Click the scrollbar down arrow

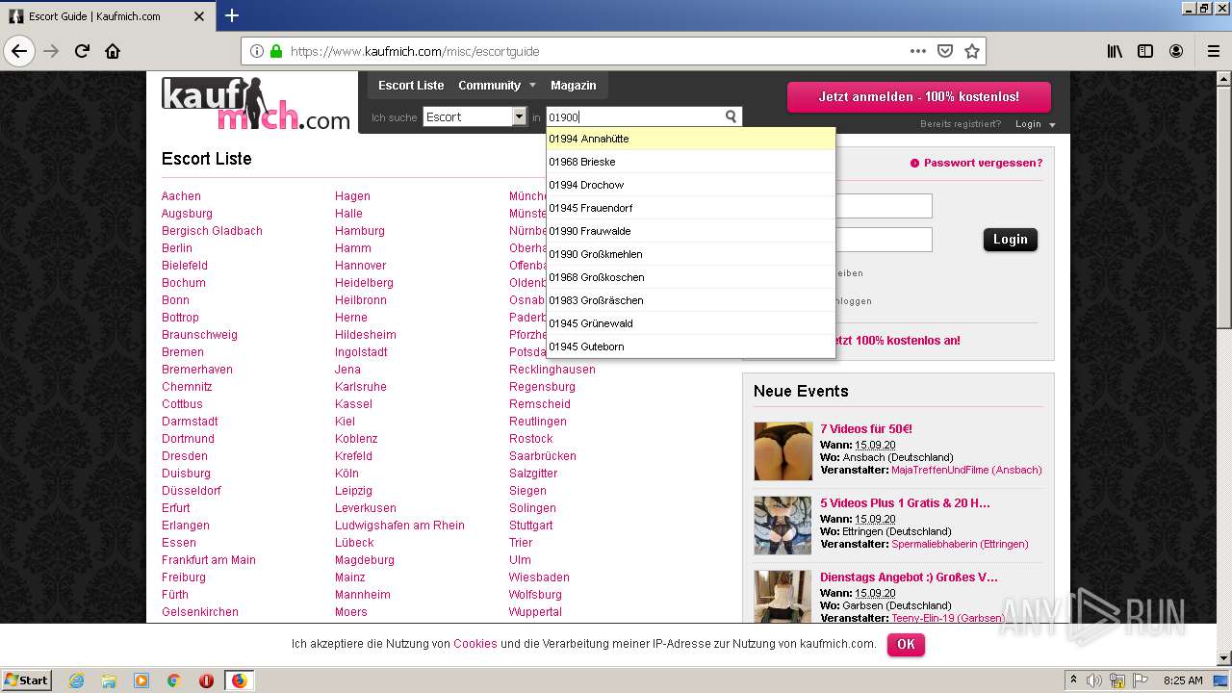[1224, 658]
